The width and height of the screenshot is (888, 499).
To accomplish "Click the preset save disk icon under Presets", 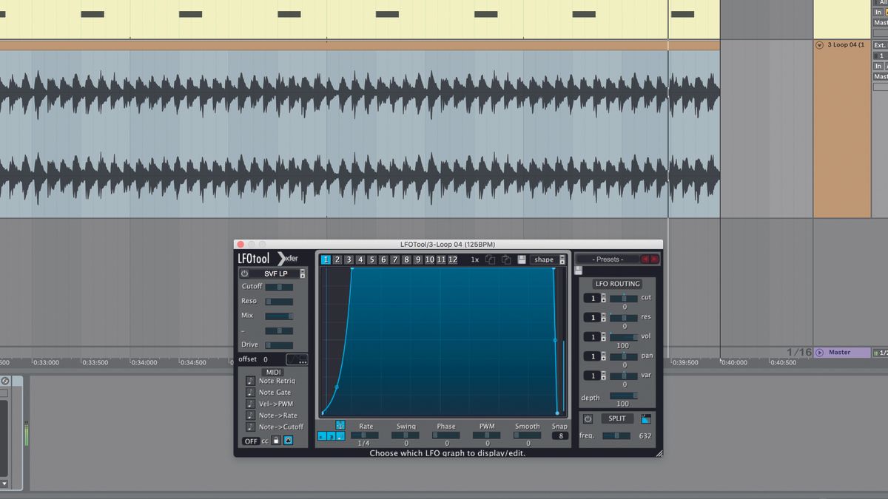I will [x=578, y=269].
